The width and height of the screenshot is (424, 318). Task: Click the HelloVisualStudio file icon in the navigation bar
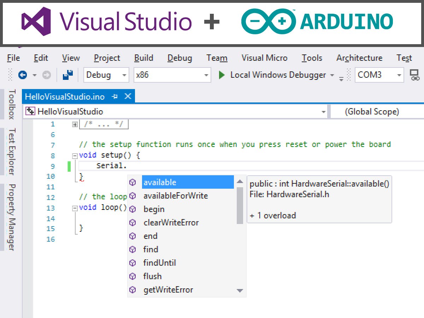(x=30, y=111)
